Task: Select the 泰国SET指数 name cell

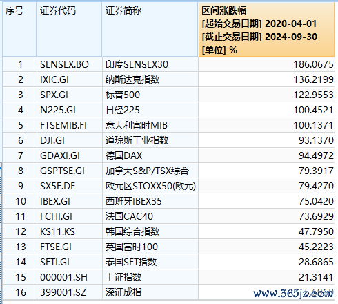Action: pos(150,262)
